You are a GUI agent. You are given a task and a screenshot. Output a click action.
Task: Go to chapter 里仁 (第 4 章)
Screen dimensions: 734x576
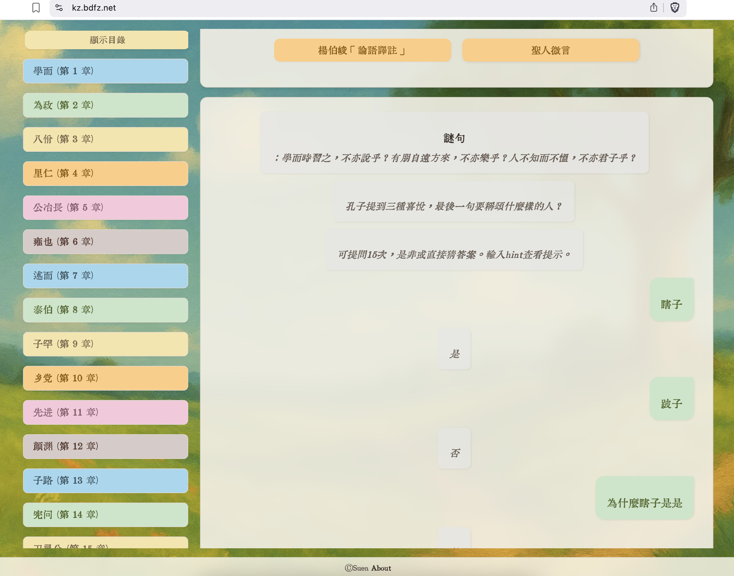[x=105, y=173]
